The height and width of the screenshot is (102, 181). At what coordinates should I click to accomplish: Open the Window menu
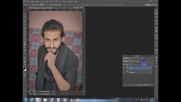point(70,1)
